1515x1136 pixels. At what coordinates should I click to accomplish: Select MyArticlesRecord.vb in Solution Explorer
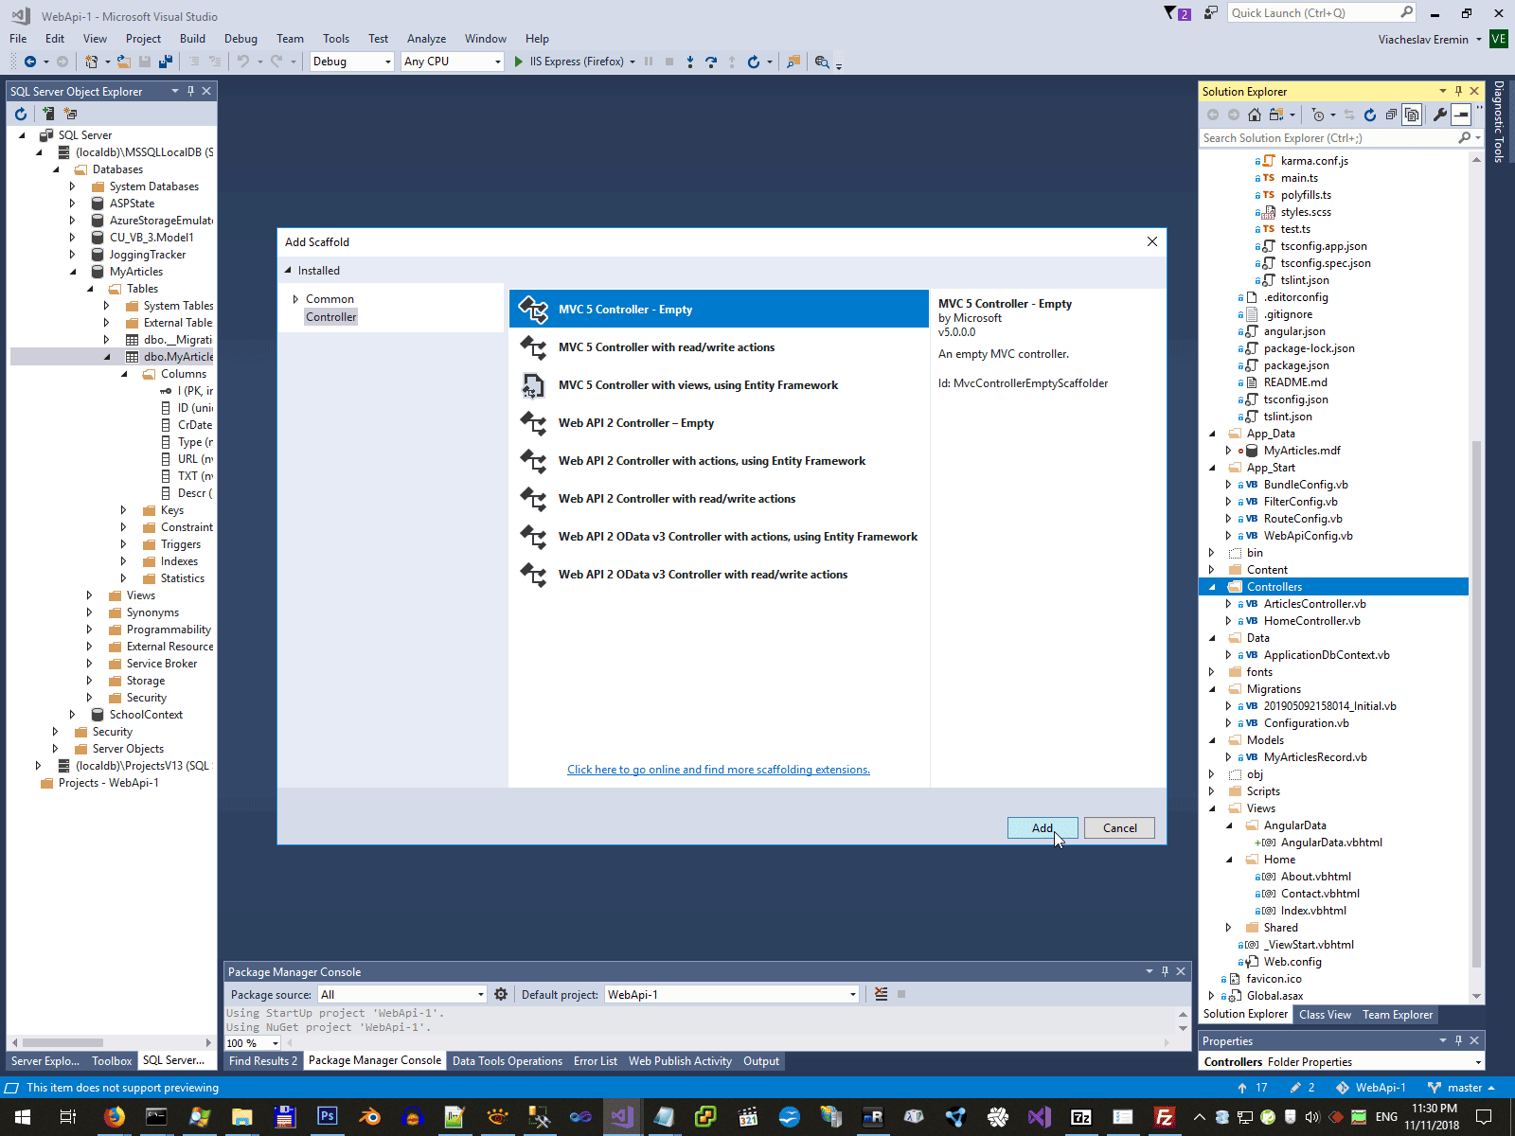pos(1315,757)
